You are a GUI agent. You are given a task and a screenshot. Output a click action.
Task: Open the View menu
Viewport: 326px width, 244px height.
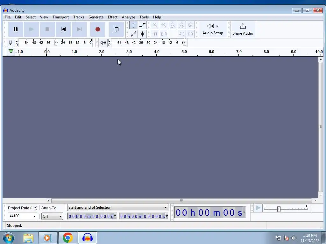(44, 17)
